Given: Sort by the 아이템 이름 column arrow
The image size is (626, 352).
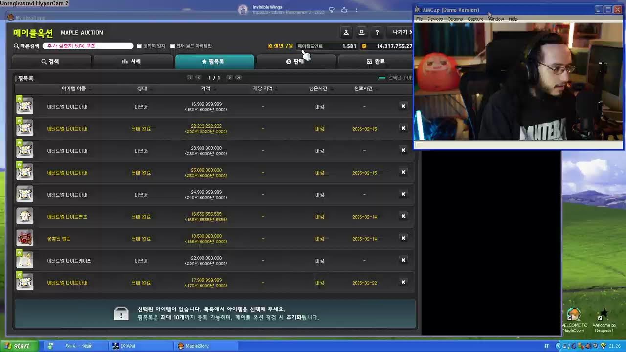Looking at the screenshot, I should pyautogui.click(x=90, y=88).
